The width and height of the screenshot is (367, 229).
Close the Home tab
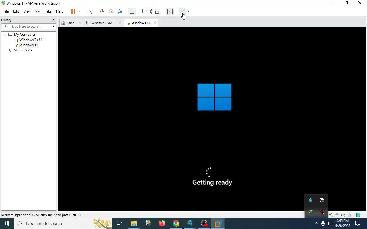(x=80, y=23)
